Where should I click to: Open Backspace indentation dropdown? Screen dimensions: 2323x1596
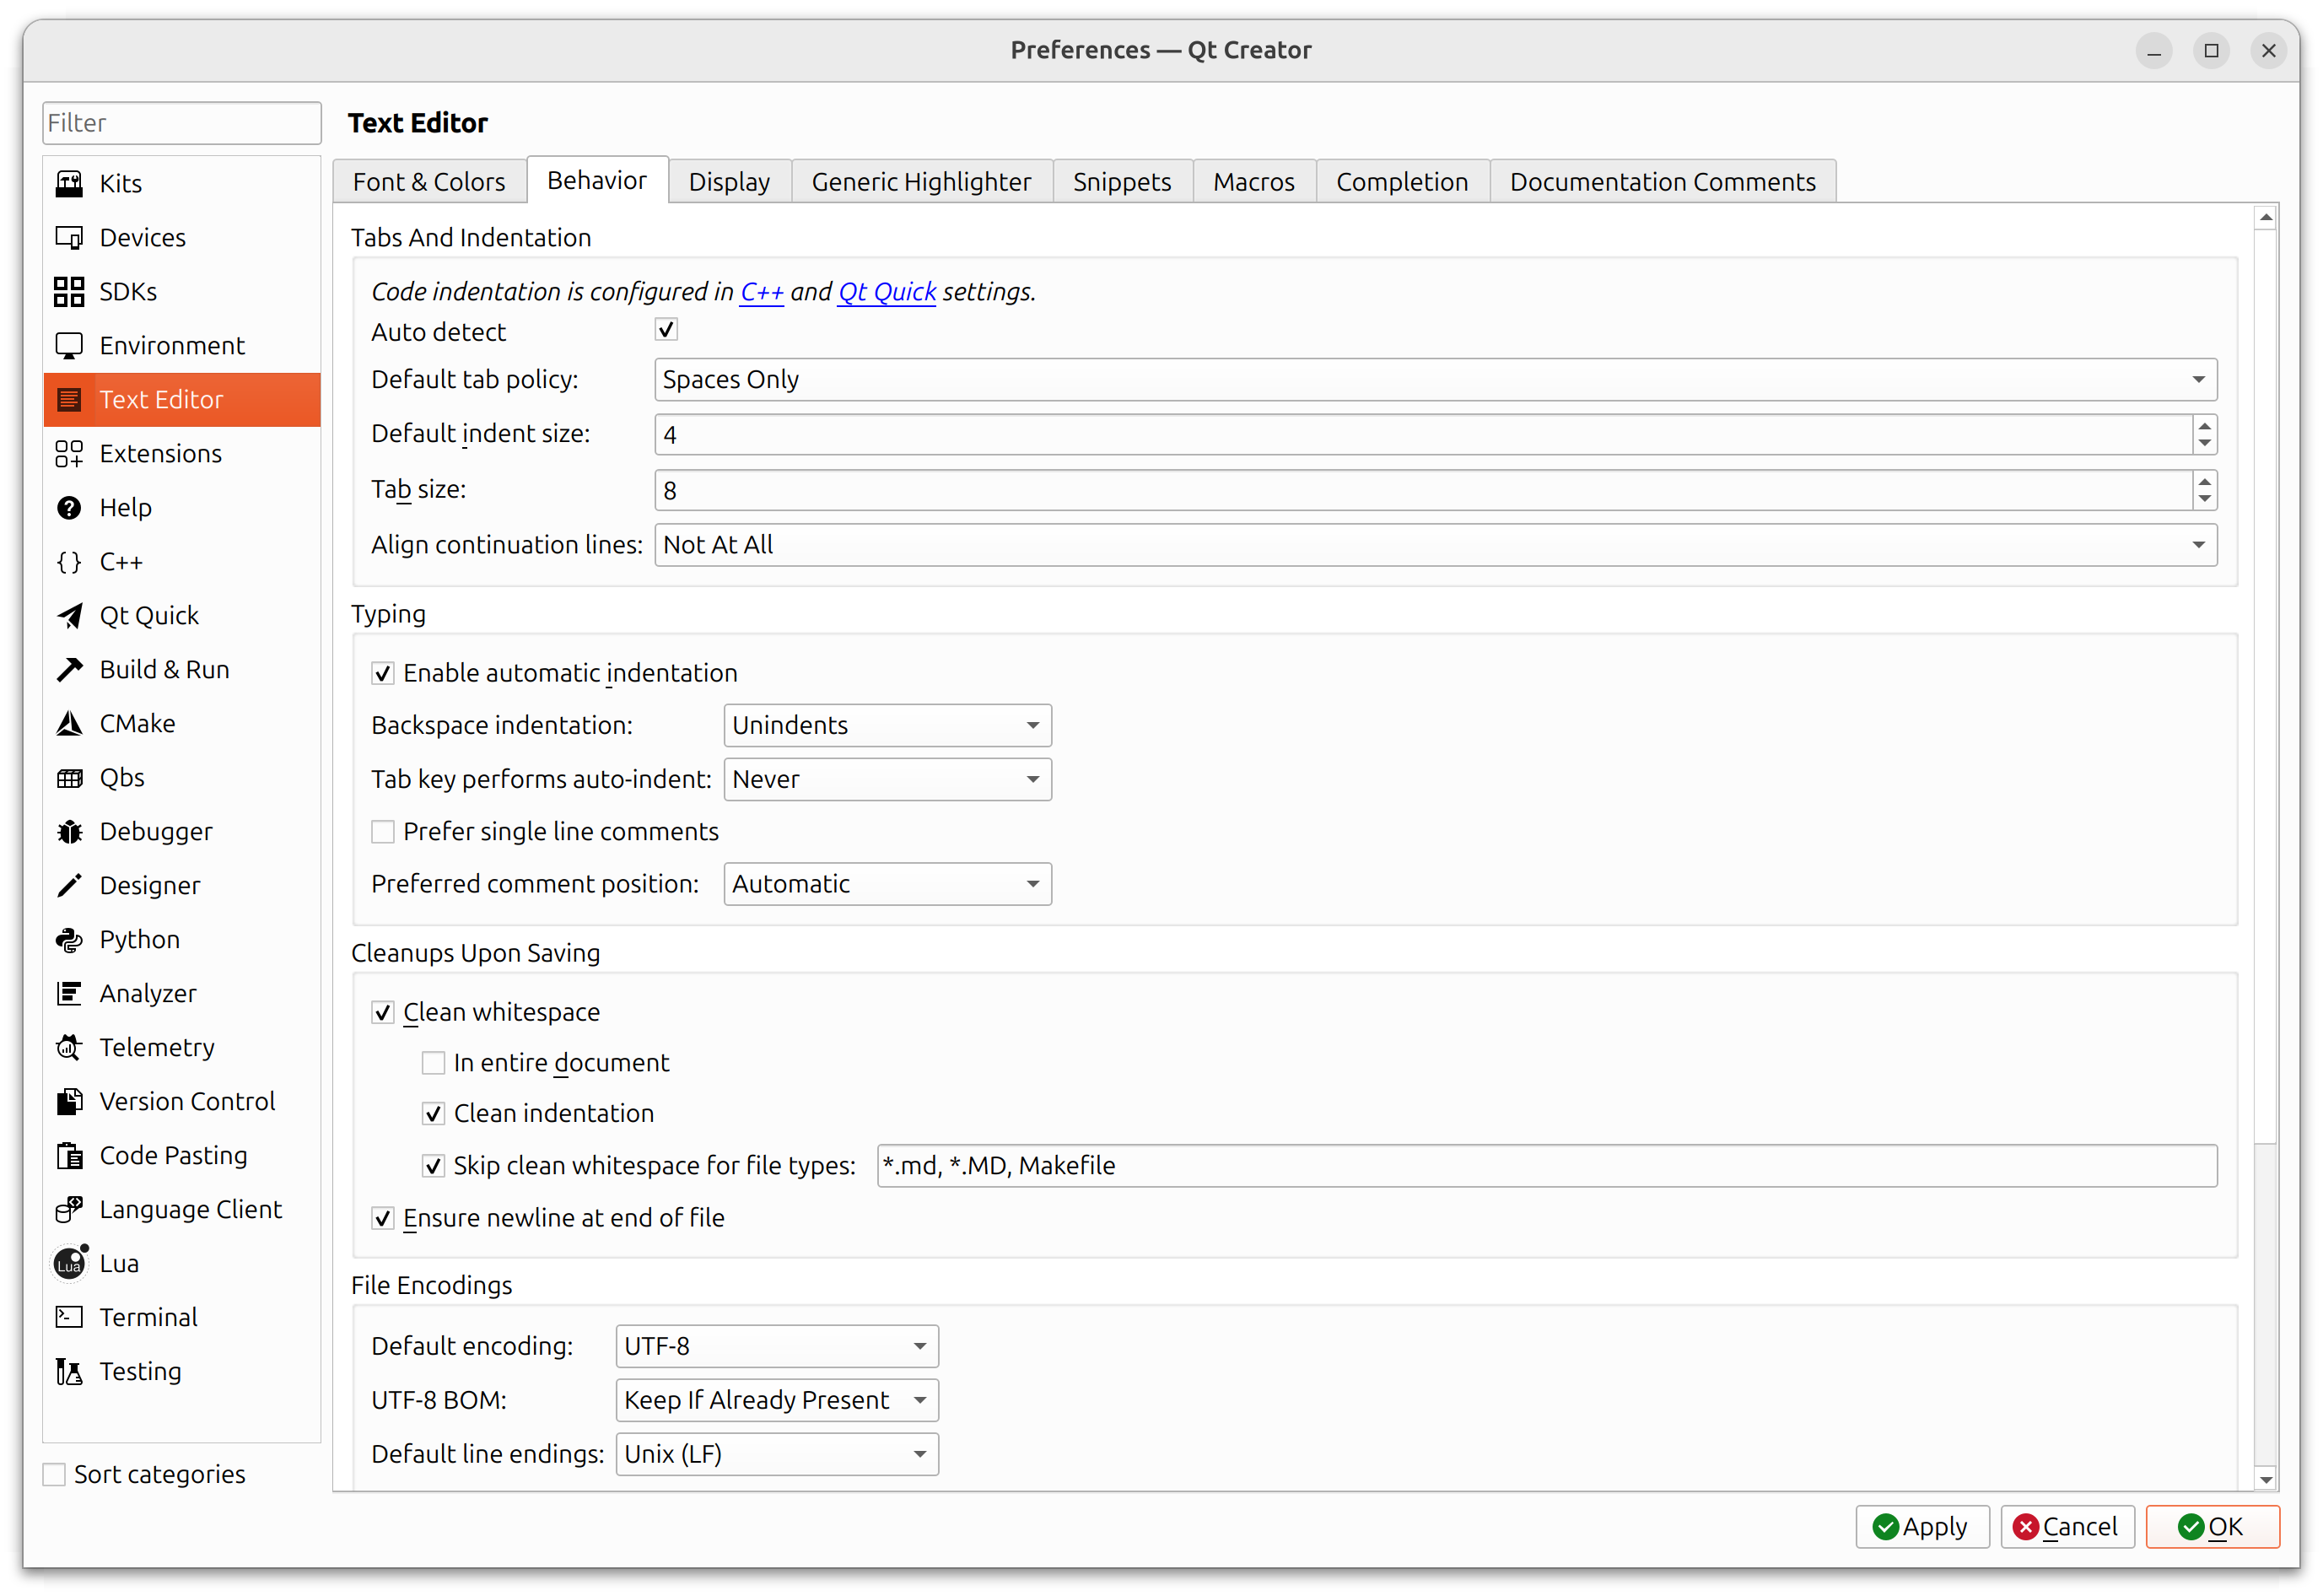(887, 726)
